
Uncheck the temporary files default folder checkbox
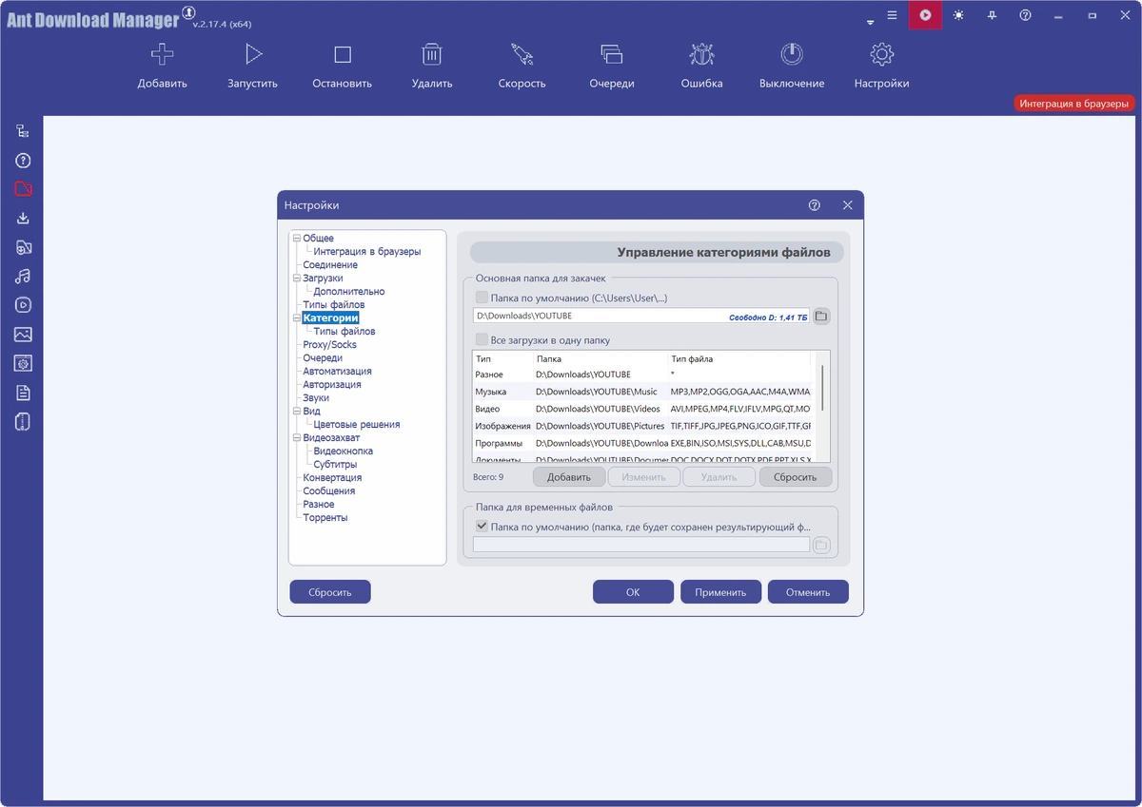pos(482,526)
